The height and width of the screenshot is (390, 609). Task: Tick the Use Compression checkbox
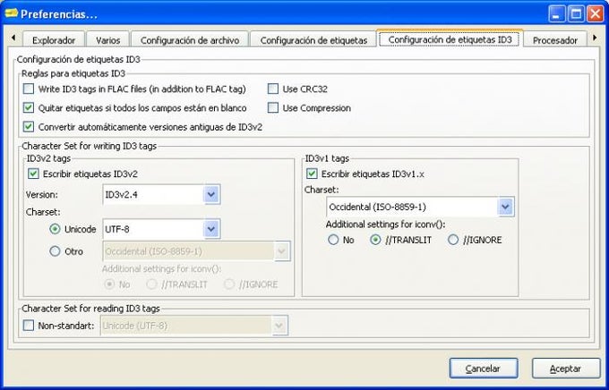[x=273, y=108]
